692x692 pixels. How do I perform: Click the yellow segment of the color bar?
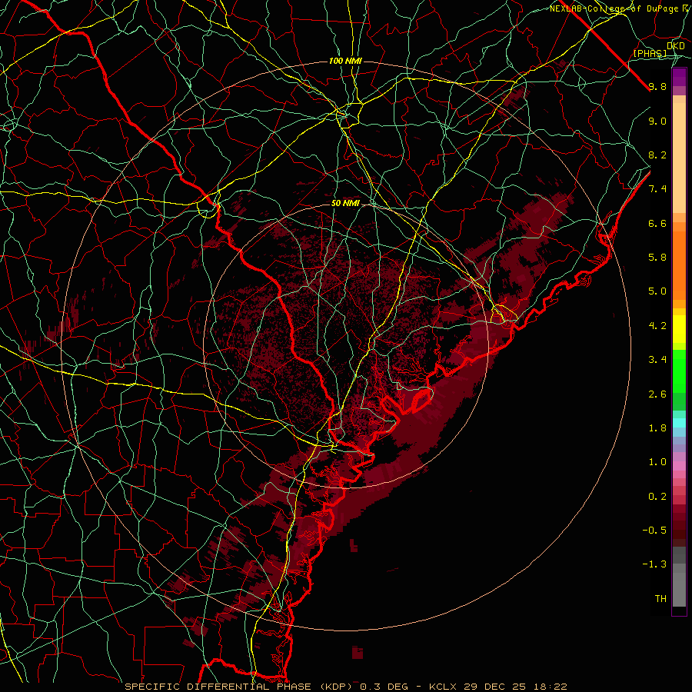pos(680,329)
